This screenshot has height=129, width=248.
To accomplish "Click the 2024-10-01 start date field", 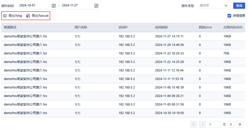I will pos(34,5).
